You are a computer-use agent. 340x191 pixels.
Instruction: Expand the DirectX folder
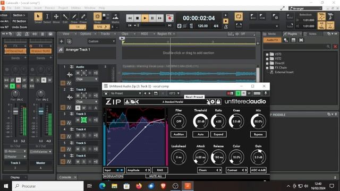pos(267,64)
